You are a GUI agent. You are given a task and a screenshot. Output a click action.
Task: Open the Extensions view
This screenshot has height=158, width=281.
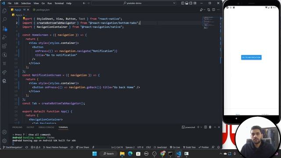click(4, 46)
